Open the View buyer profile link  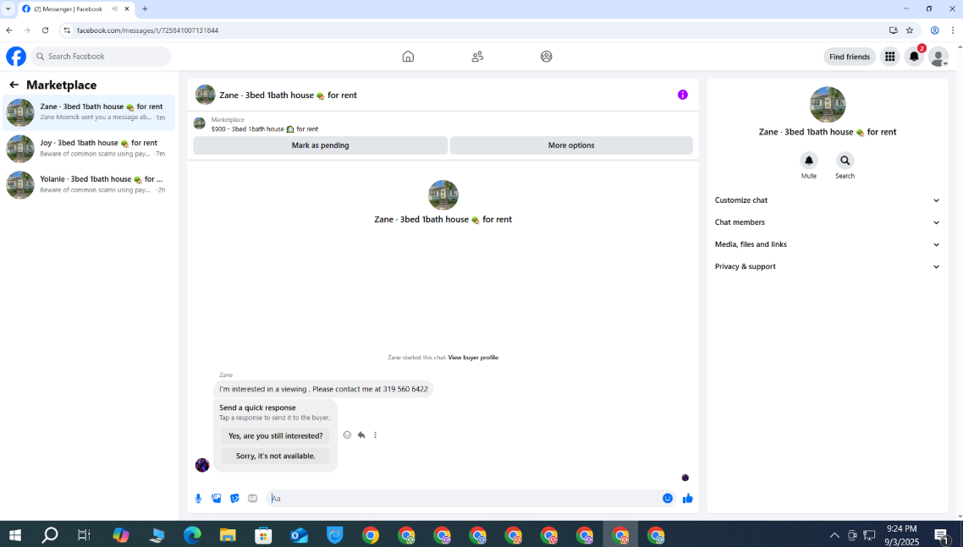pyautogui.click(x=473, y=358)
